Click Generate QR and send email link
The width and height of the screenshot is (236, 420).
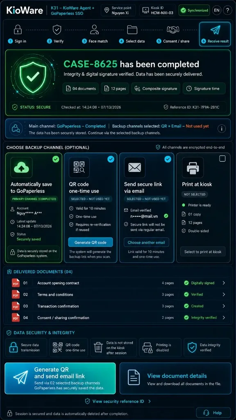(x=60, y=378)
